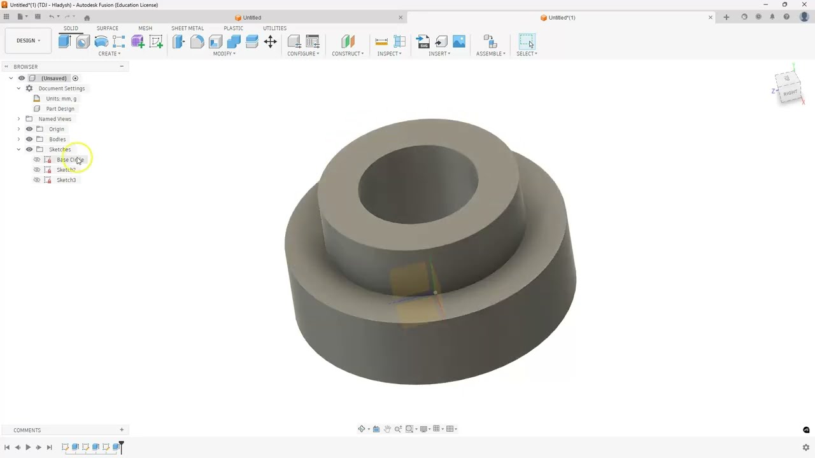Open the Modify dropdown menu
The image size is (815, 458).
click(224, 53)
